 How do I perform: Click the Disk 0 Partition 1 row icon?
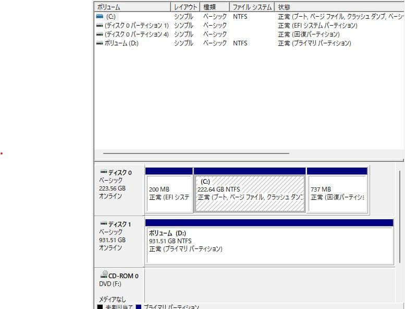(100, 26)
